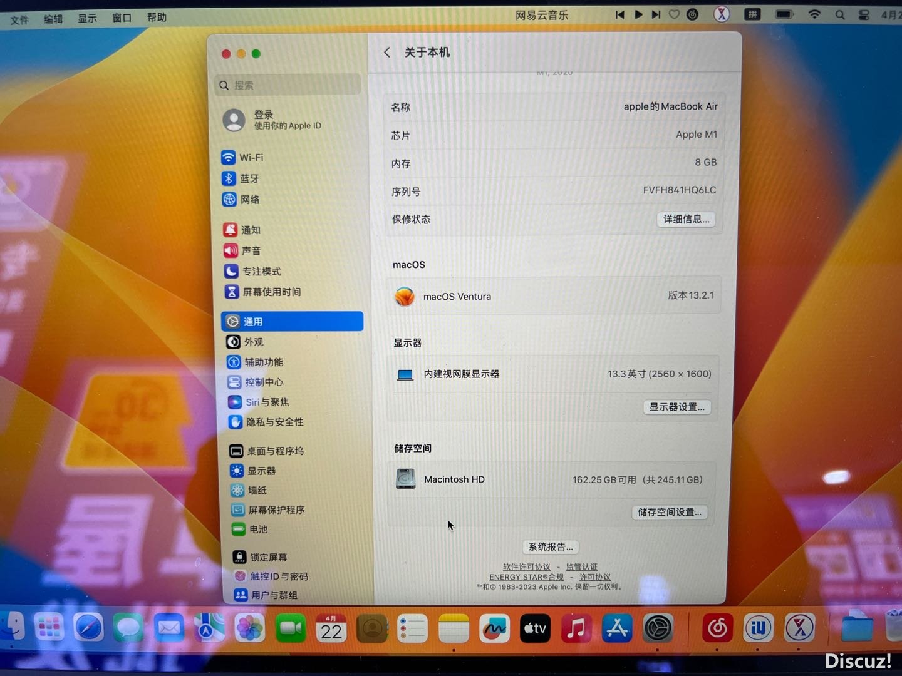
Task: Open Apple TV from the Dock
Action: 535,628
